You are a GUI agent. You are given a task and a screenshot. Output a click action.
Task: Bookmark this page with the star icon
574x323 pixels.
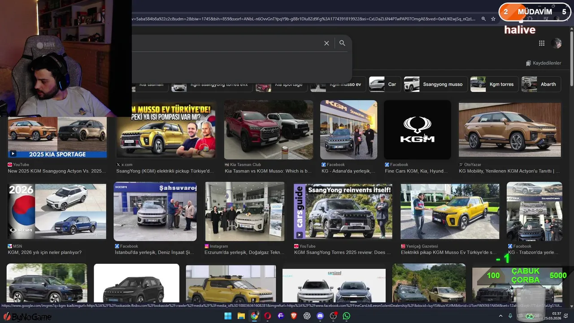[x=493, y=19]
